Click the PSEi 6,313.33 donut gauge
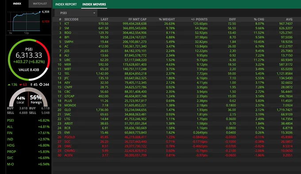301x174 pixels. 29,59
